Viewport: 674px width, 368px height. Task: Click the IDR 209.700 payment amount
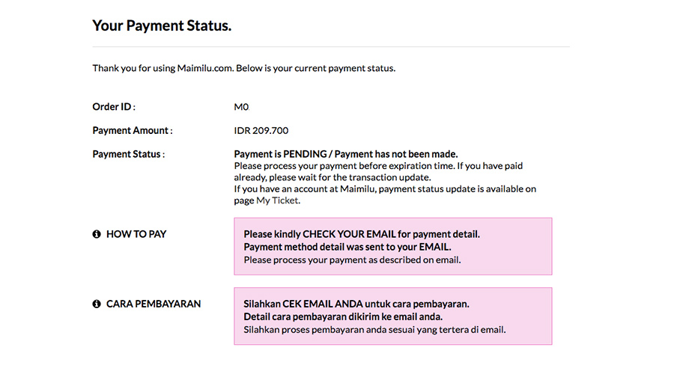[261, 131]
